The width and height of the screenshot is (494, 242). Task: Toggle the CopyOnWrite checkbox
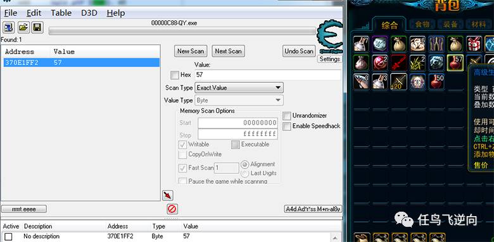click(x=182, y=155)
